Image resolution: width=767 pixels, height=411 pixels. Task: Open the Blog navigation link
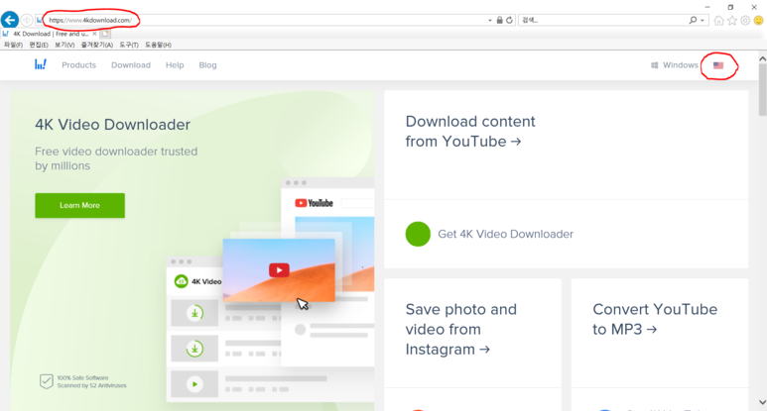tap(207, 65)
